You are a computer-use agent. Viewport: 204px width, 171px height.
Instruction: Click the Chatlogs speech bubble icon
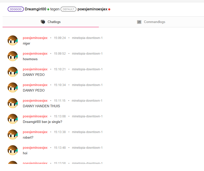(x=43, y=22)
